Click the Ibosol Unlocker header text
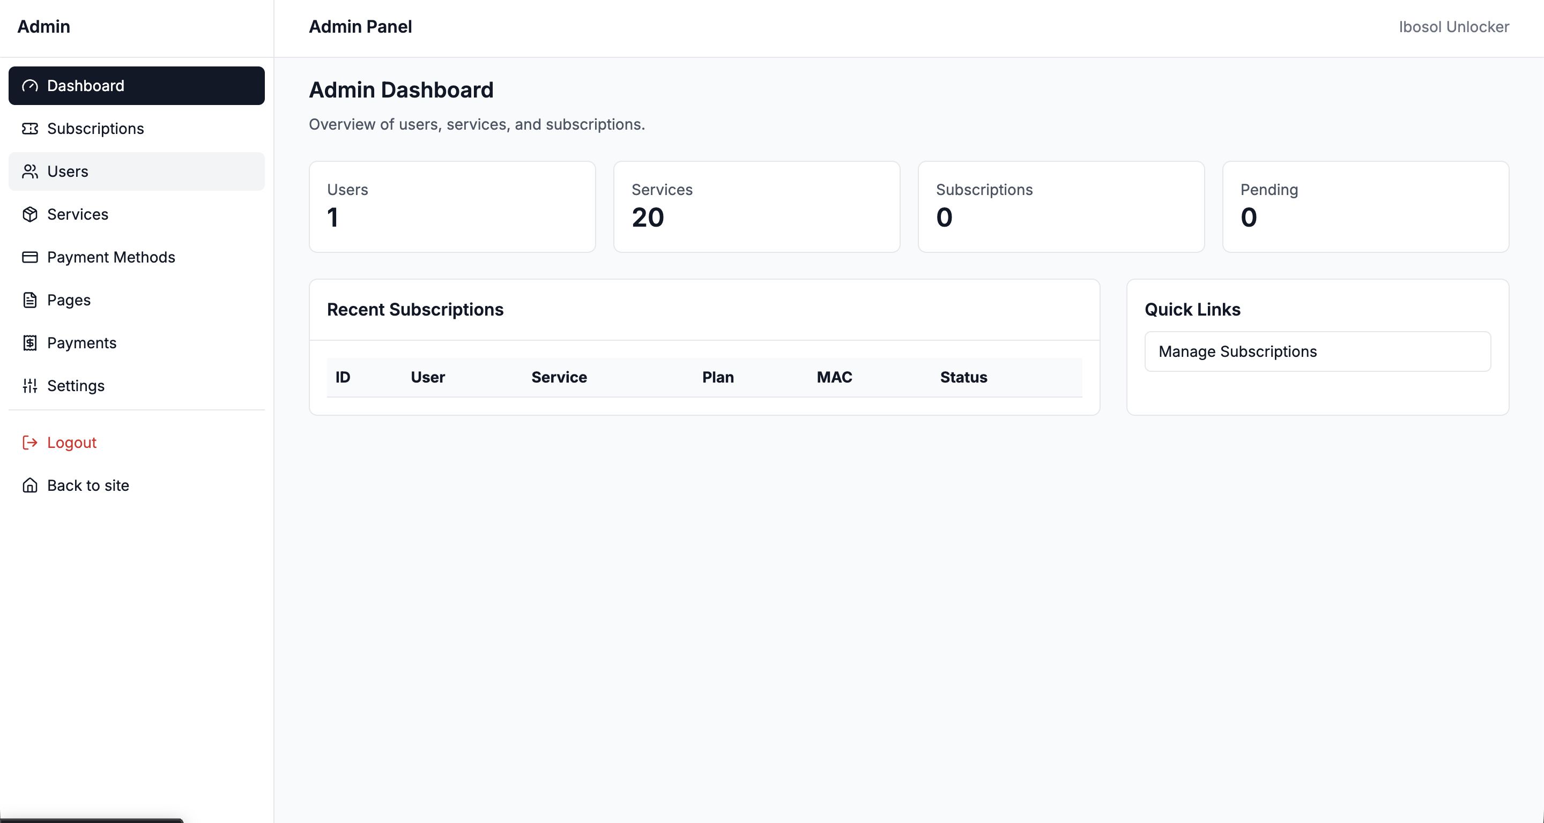The height and width of the screenshot is (823, 1544). pos(1453,27)
